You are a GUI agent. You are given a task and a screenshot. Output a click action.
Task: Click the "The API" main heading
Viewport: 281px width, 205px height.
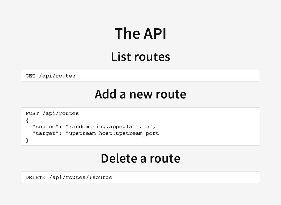tap(140, 33)
